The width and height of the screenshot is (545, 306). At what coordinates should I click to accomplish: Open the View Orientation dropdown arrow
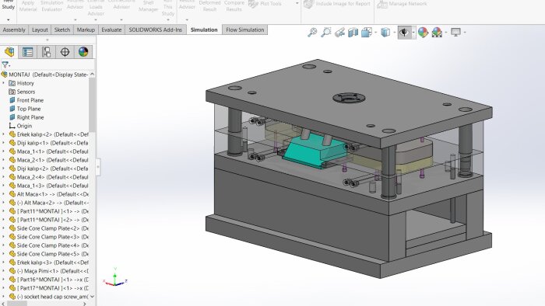click(376, 33)
